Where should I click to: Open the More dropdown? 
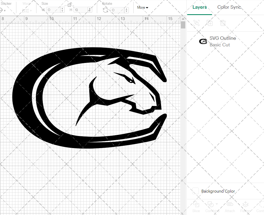(142, 8)
